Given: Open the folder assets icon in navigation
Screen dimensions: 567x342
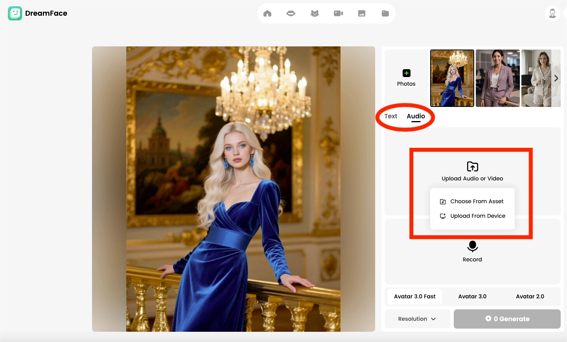Looking at the screenshot, I should 385,13.
